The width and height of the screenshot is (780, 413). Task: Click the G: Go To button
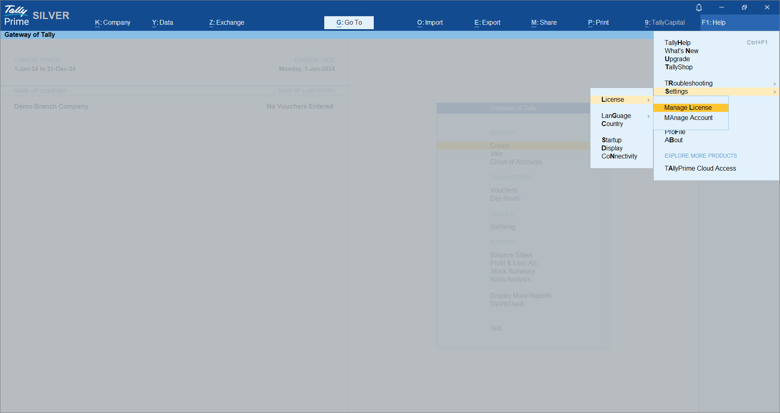coord(349,23)
